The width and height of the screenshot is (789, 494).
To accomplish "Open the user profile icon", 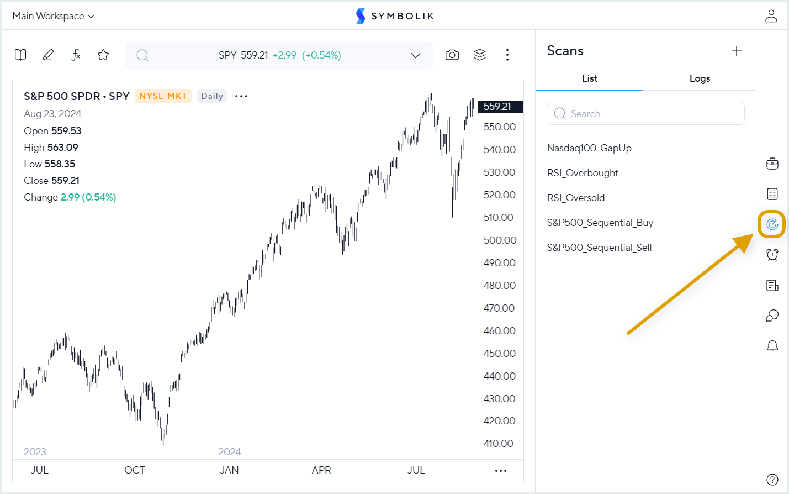I will [x=771, y=16].
